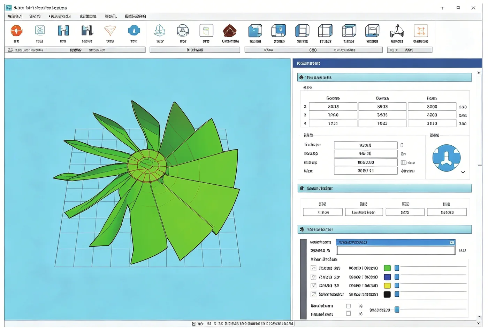Expand the chevron below the propeller icon
This screenshot has height=328, width=488.
[x=463, y=172]
